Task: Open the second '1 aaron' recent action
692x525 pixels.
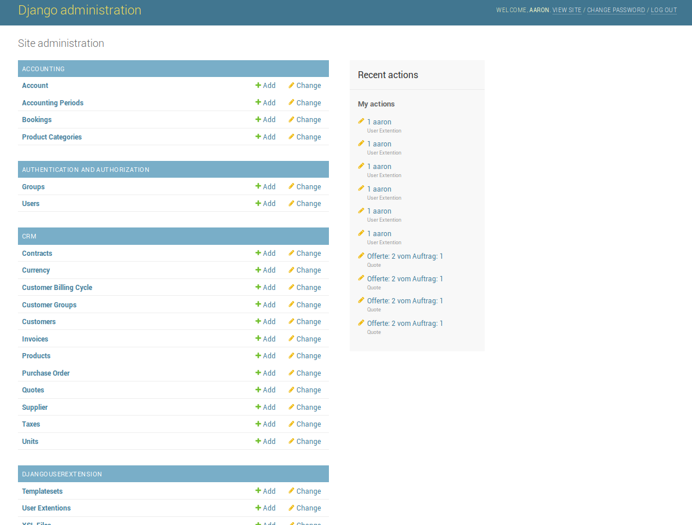Action: (379, 144)
